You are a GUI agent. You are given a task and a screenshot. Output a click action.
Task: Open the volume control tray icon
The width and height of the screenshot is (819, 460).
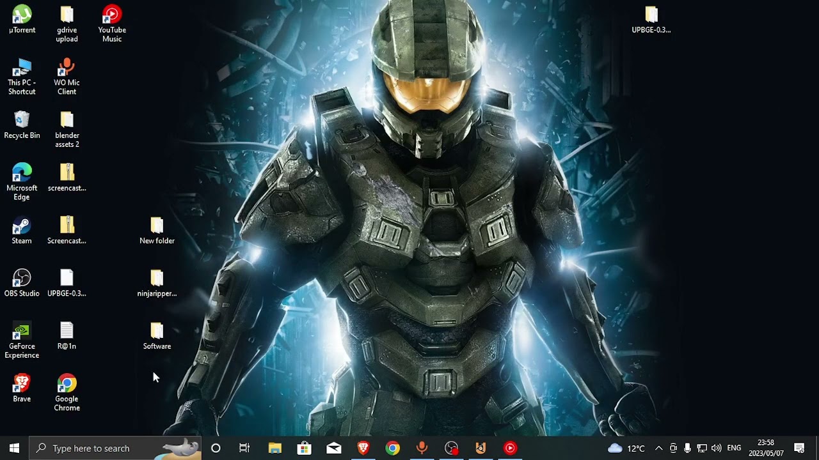pyautogui.click(x=716, y=448)
